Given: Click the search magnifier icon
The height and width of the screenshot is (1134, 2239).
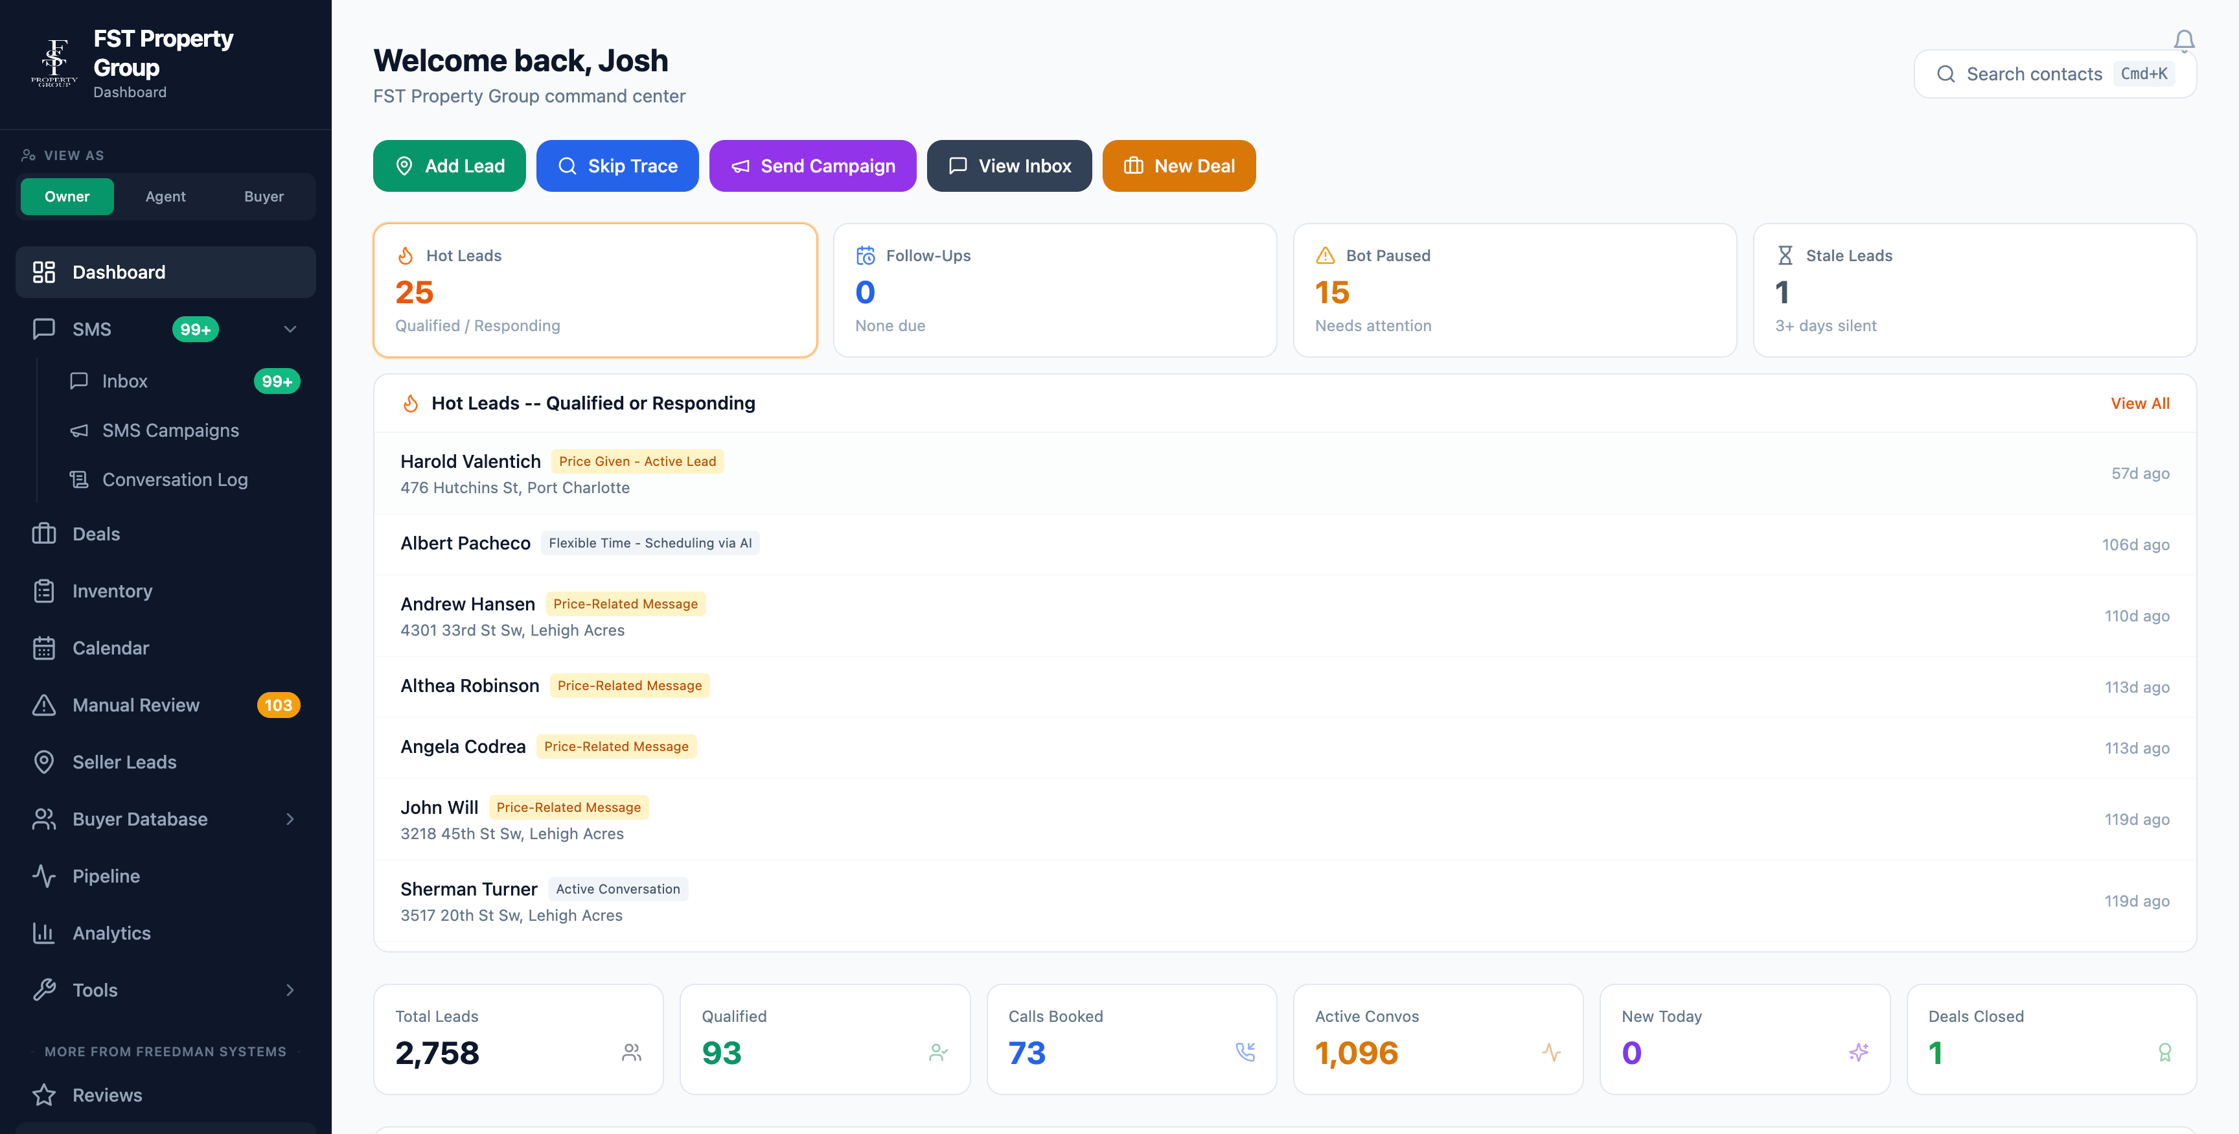Looking at the screenshot, I should pyautogui.click(x=1946, y=74).
